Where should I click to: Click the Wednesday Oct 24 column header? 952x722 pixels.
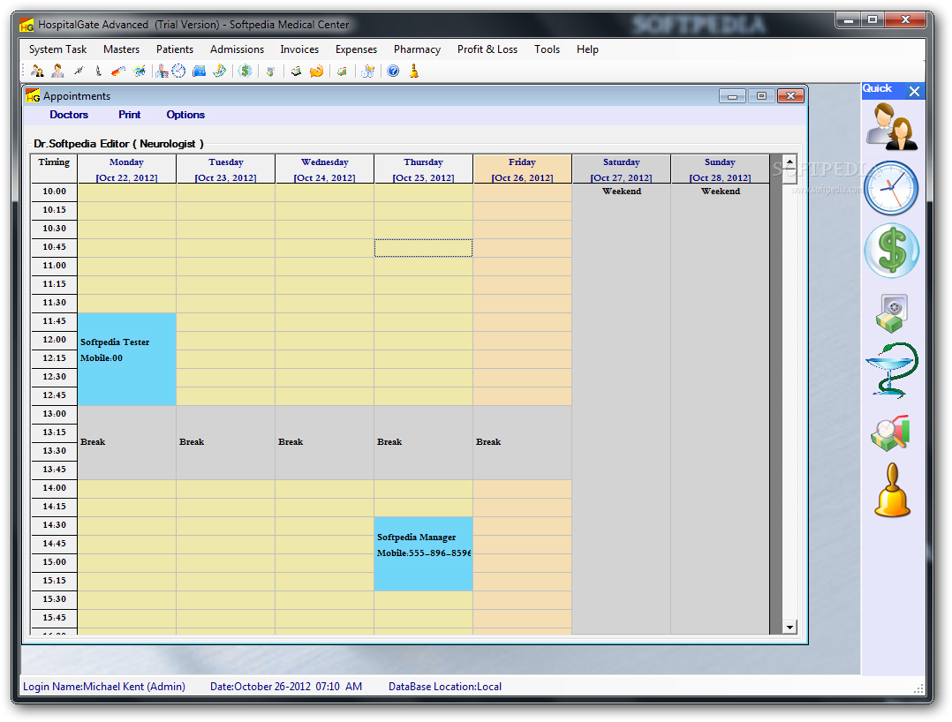pos(325,169)
